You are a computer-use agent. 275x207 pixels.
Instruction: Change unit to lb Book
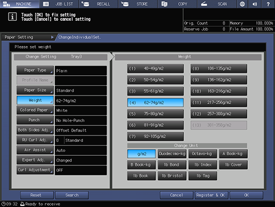tap(141, 176)
